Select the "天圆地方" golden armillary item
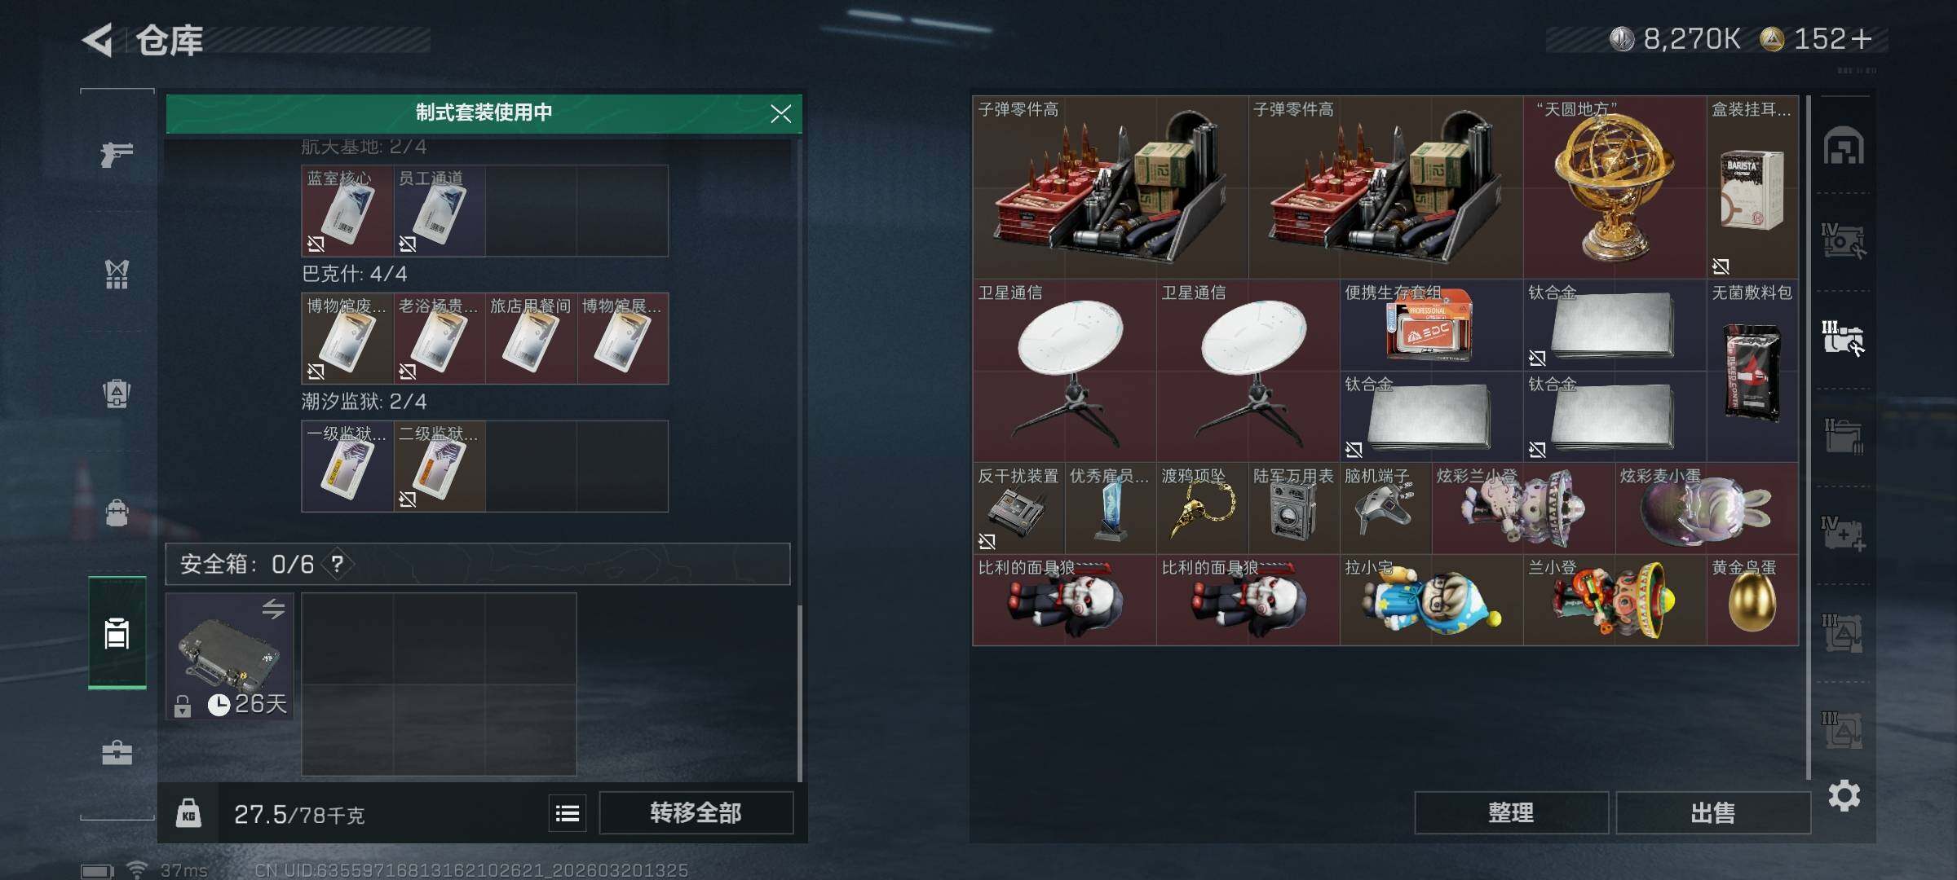The image size is (1957, 880). [x=1615, y=187]
